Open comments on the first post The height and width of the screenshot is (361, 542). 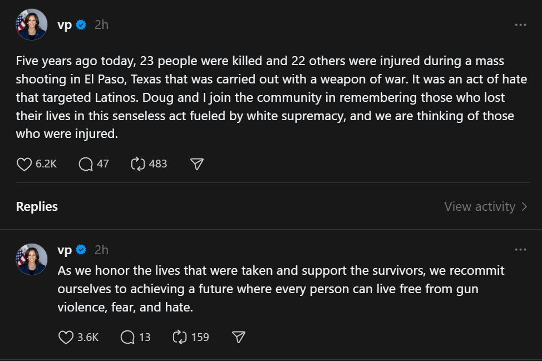[86, 164]
